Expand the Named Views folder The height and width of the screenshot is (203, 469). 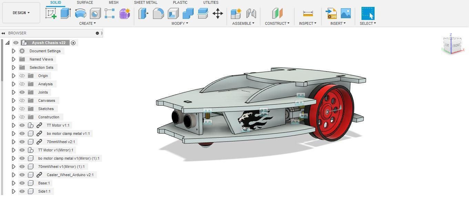[x=13, y=59]
